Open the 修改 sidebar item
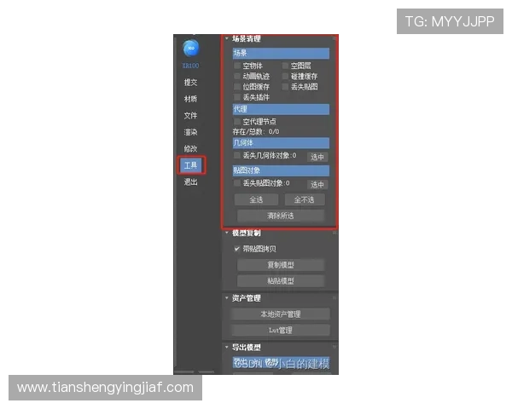Viewport: 512px width, 409px height. click(x=190, y=149)
